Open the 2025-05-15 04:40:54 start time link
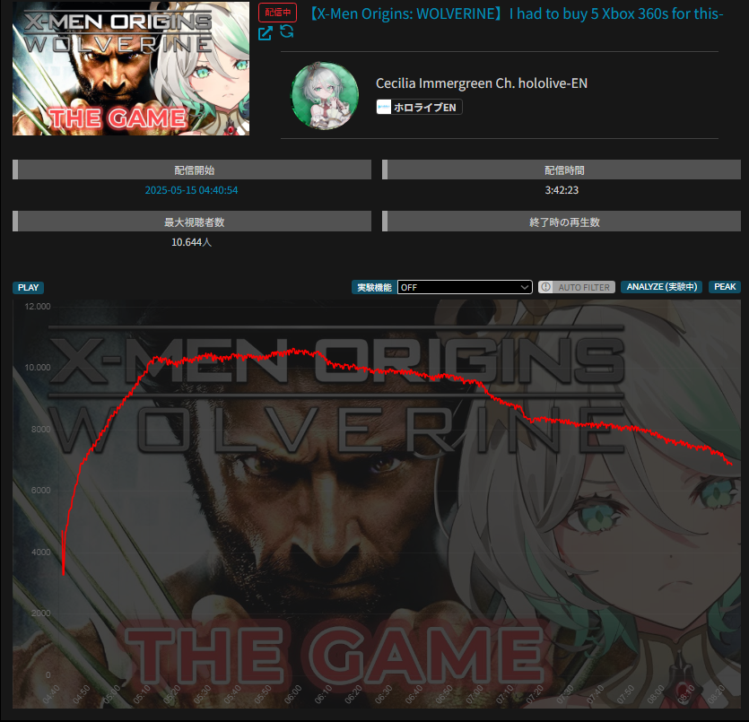This screenshot has height=722, width=749. [192, 190]
